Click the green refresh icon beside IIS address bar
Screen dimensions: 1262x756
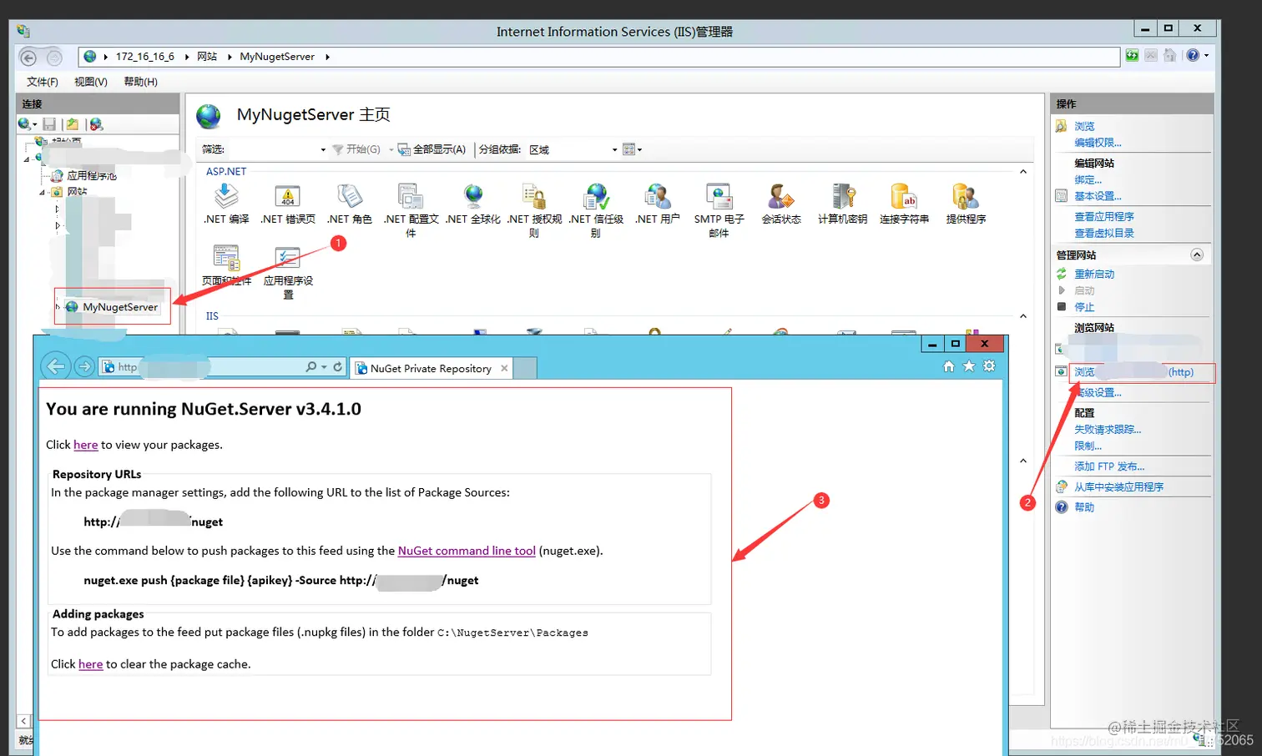pos(1132,56)
